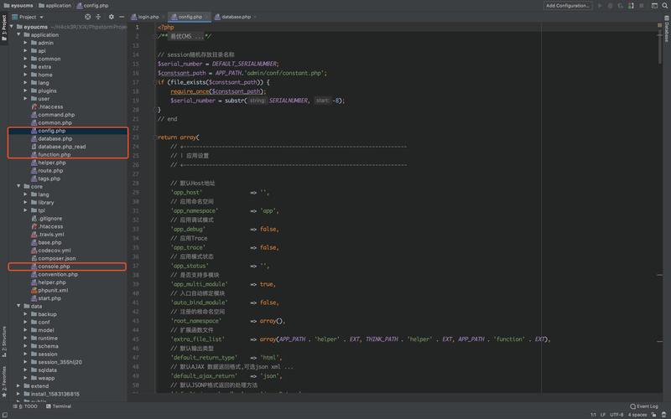Screen dimensions: 671x419
Task: Click the Search Everywhere magnifier icon
Action: click(665, 6)
